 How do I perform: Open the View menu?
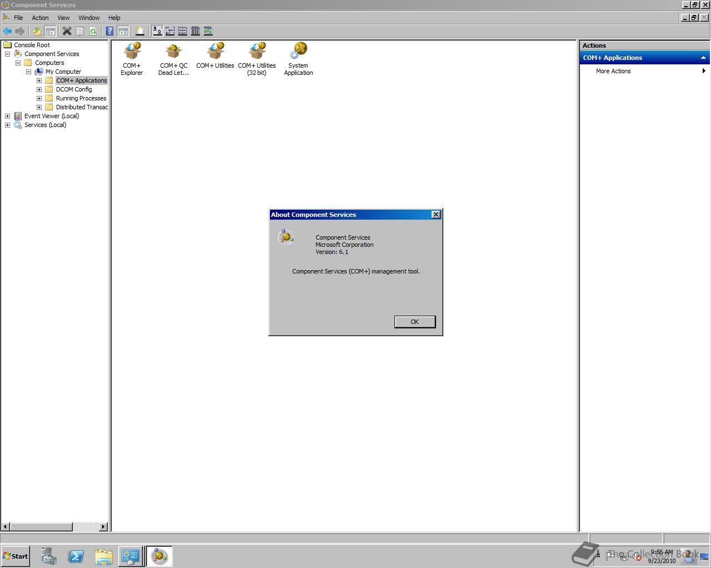(x=63, y=18)
